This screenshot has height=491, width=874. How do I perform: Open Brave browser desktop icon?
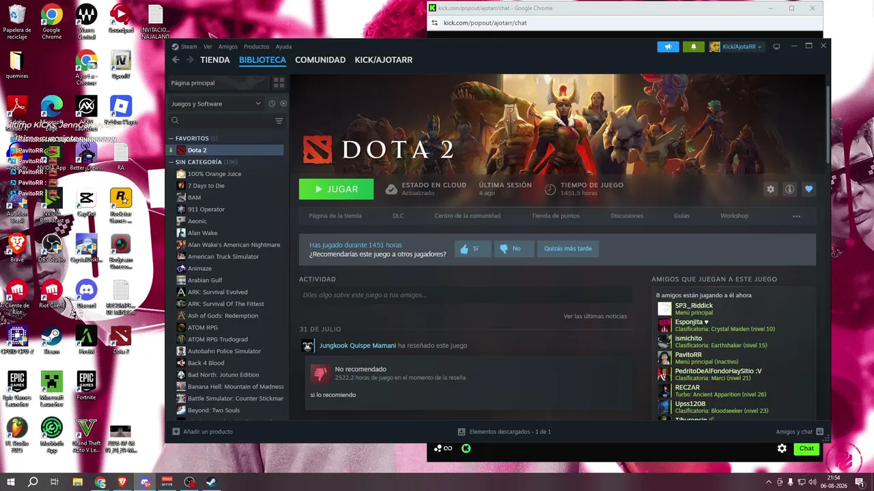(x=17, y=248)
